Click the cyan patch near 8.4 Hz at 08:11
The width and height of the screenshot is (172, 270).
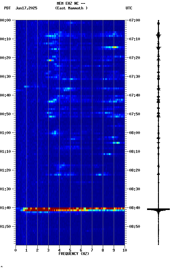tap(108, 154)
